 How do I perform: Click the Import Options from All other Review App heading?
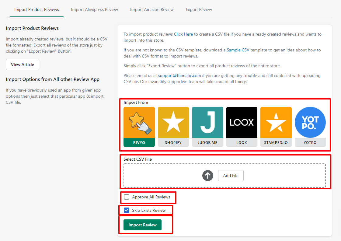click(53, 79)
